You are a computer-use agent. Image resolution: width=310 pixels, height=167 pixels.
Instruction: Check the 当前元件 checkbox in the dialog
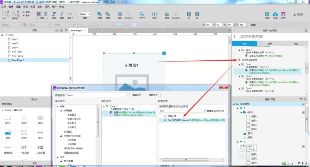(165, 116)
